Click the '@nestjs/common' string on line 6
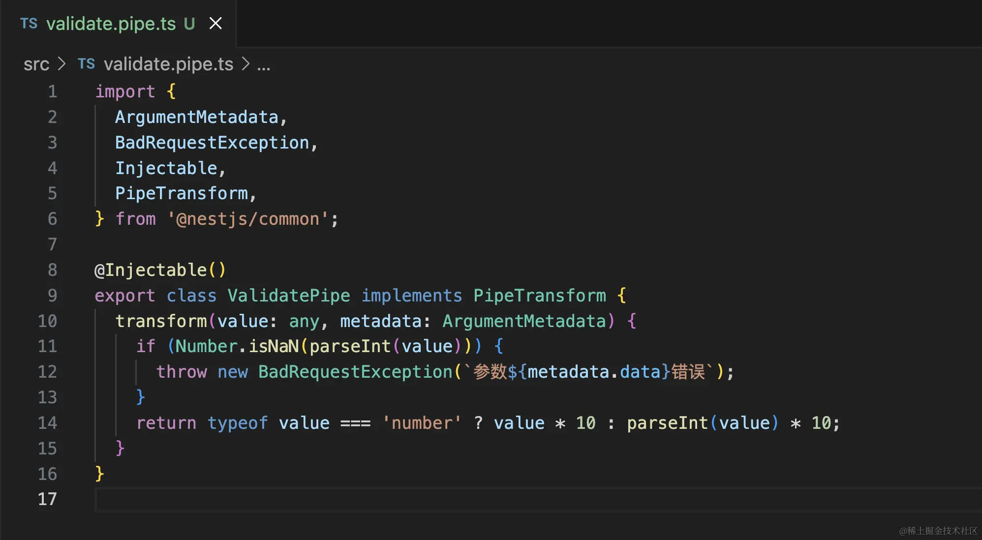 pos(247,219)
